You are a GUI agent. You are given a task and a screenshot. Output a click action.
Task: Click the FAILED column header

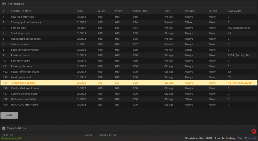(x=213, y=11)
